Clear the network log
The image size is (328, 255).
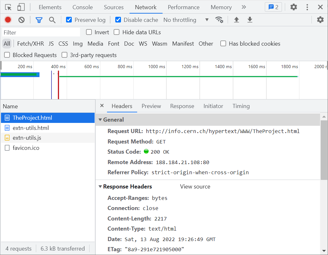(x=21, y=20)
